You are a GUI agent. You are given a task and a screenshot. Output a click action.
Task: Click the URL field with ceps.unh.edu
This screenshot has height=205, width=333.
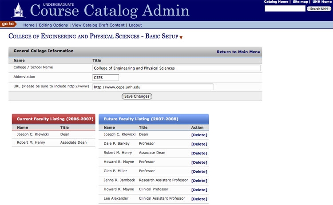153,87
